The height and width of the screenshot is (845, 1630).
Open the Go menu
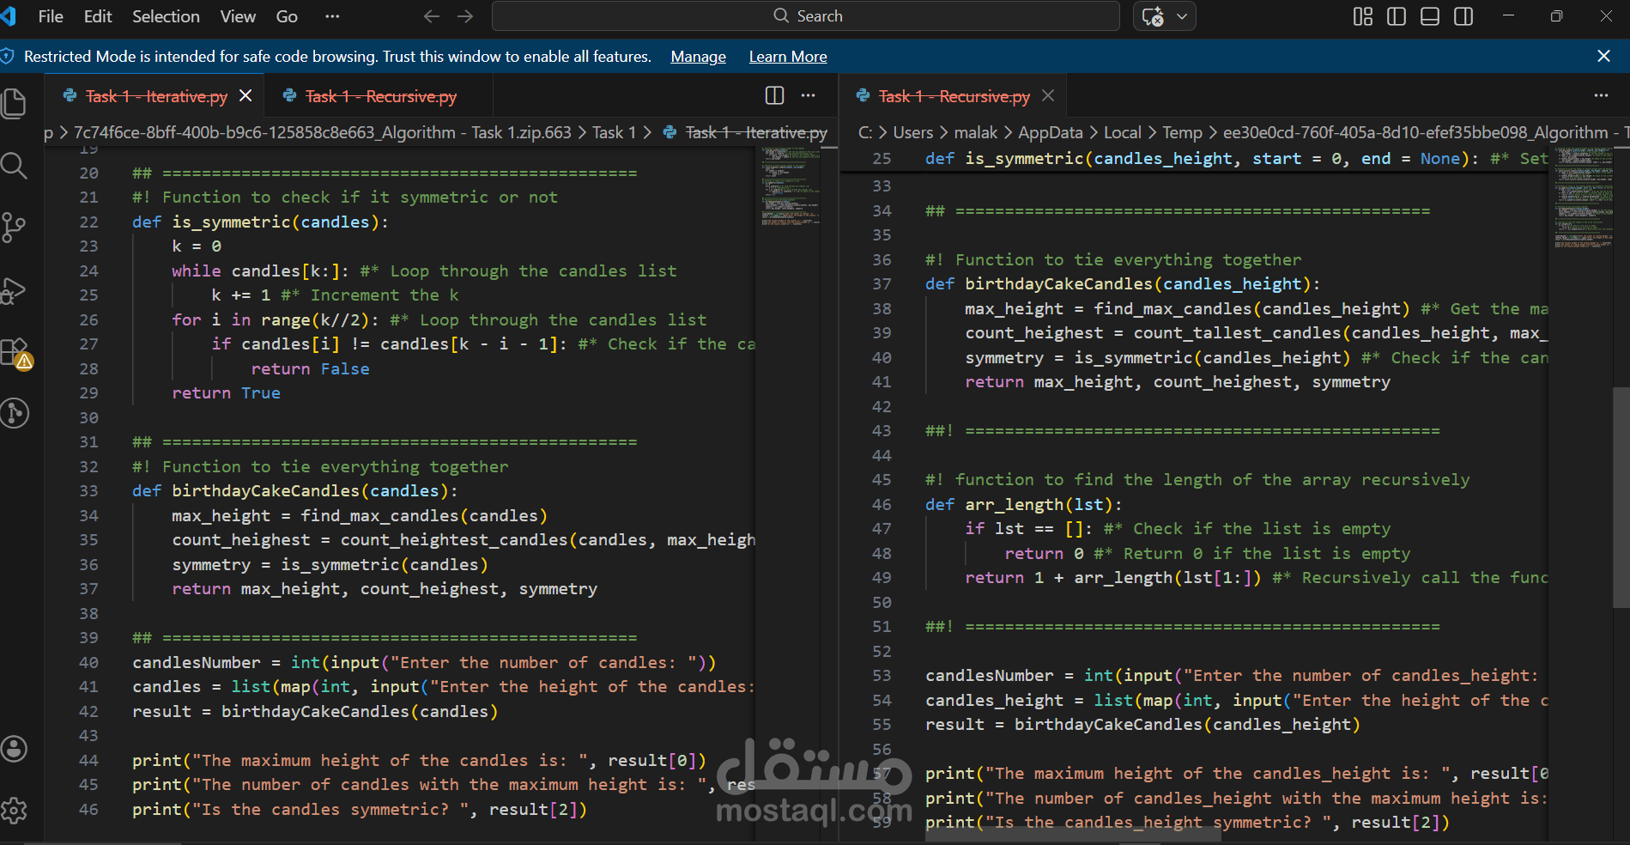287,16
